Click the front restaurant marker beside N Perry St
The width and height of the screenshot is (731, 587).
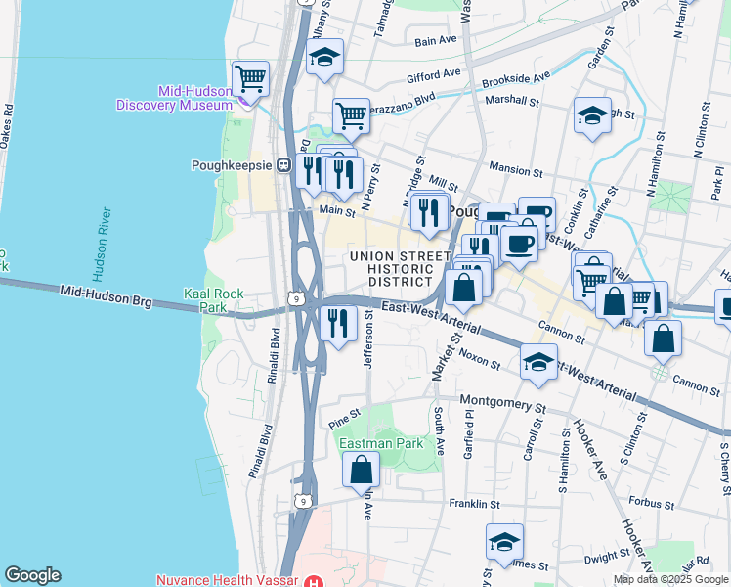click(344, 175)
